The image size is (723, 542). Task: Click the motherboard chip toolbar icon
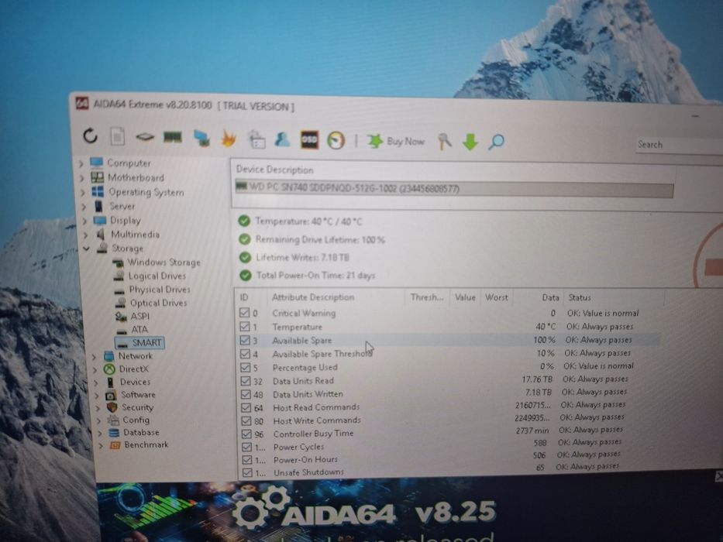145,137
